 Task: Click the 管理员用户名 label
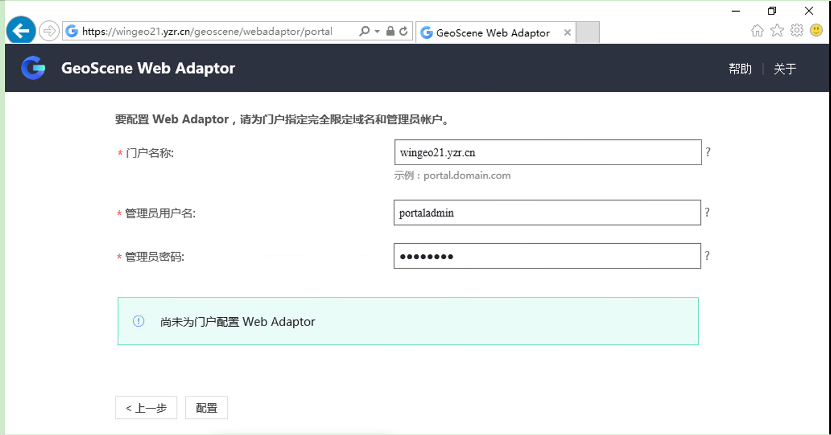pyautogui.click(x=160, y=213)
